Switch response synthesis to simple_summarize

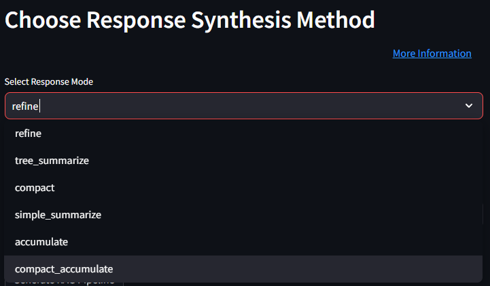[x=58, y=215]
